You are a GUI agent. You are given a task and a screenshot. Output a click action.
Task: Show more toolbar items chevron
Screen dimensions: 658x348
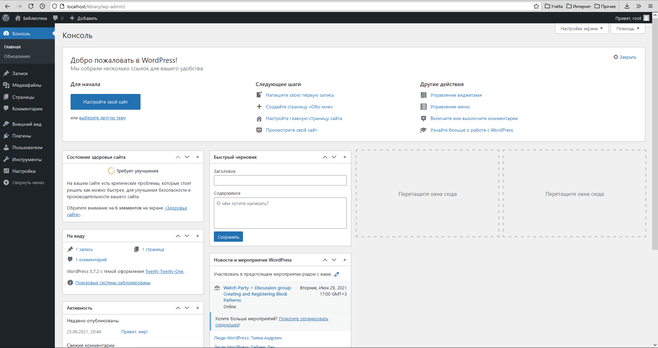tap(638, 6)
